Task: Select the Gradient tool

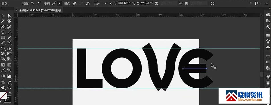Action: [x=9, y=65]
